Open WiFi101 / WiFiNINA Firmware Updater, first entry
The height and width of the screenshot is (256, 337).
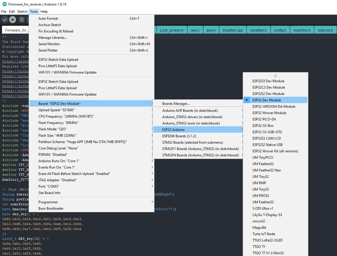tap(92, 72)
